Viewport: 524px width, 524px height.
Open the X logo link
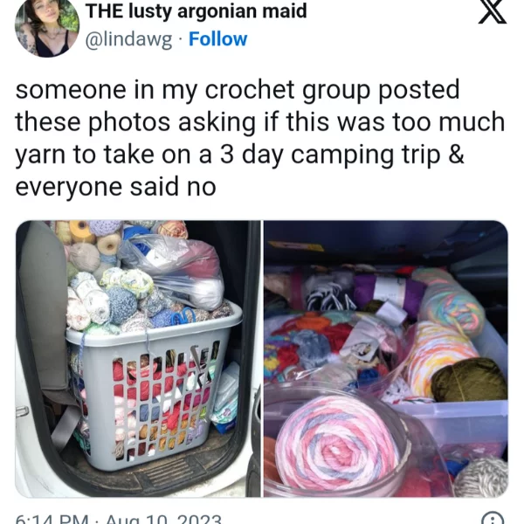click(x=493, y=11)
